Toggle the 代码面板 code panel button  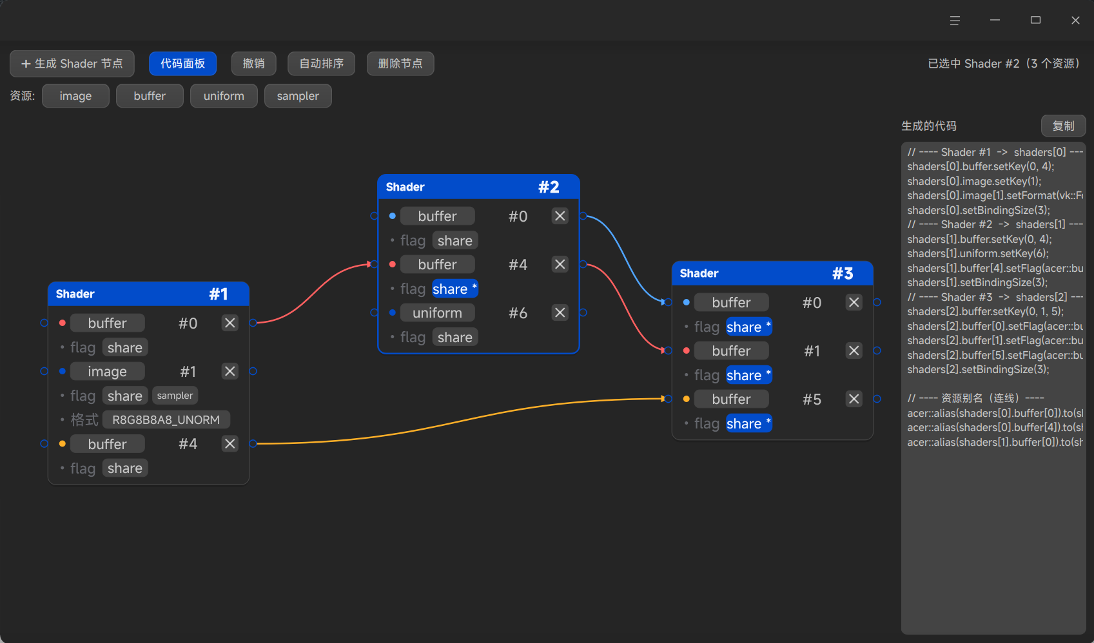(x=183, y=64)
